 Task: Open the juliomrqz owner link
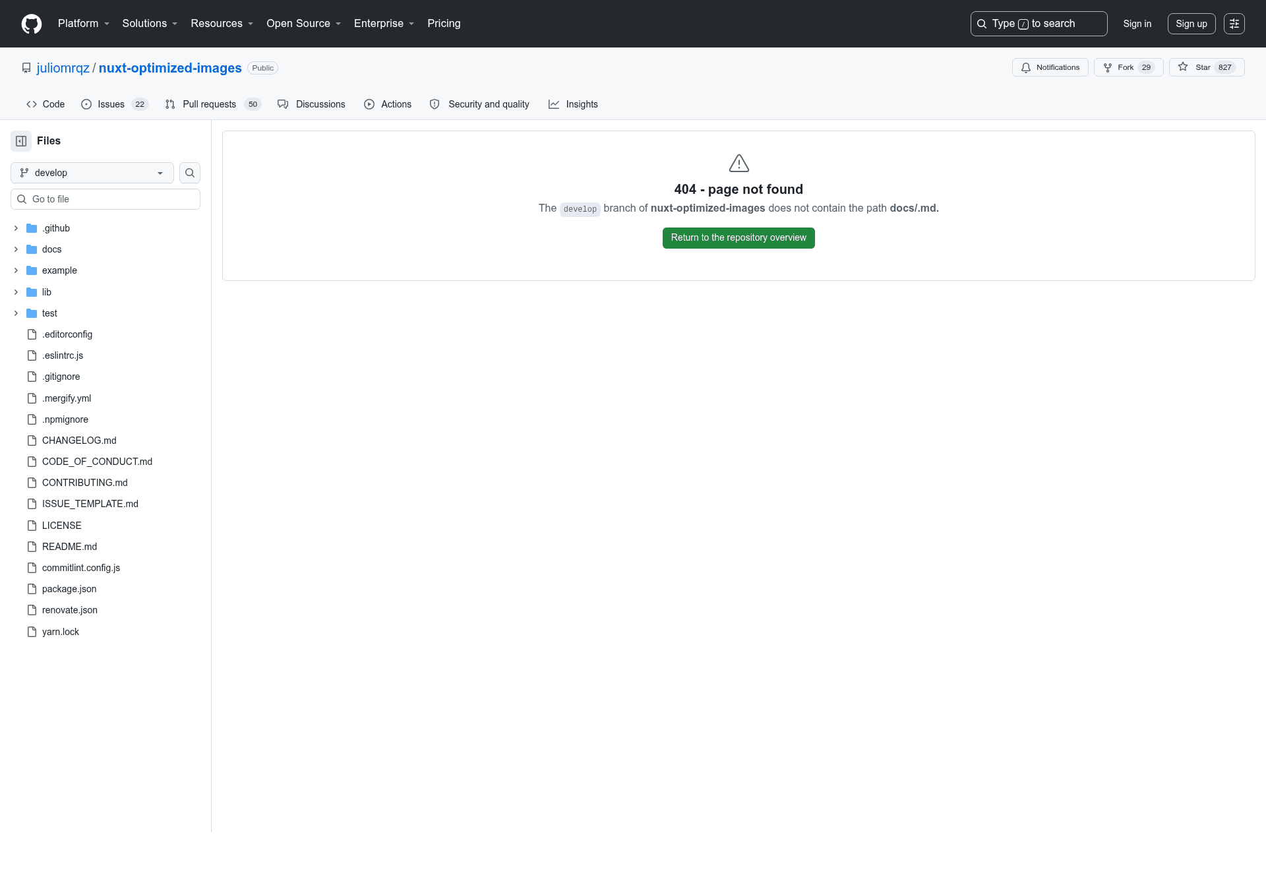(x=63, y=68)
